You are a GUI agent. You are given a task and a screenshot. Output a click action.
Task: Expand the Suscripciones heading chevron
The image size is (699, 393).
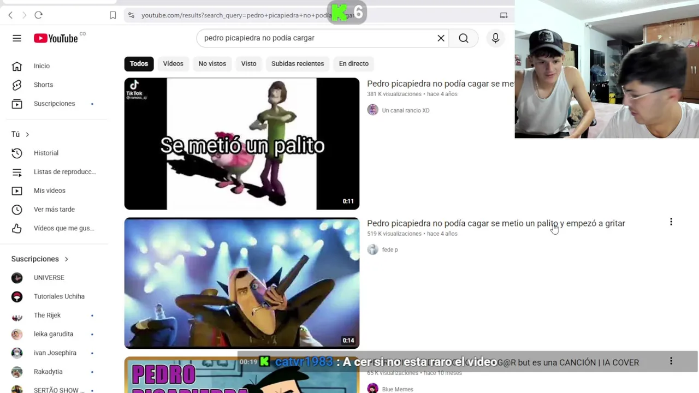(66, 259)
